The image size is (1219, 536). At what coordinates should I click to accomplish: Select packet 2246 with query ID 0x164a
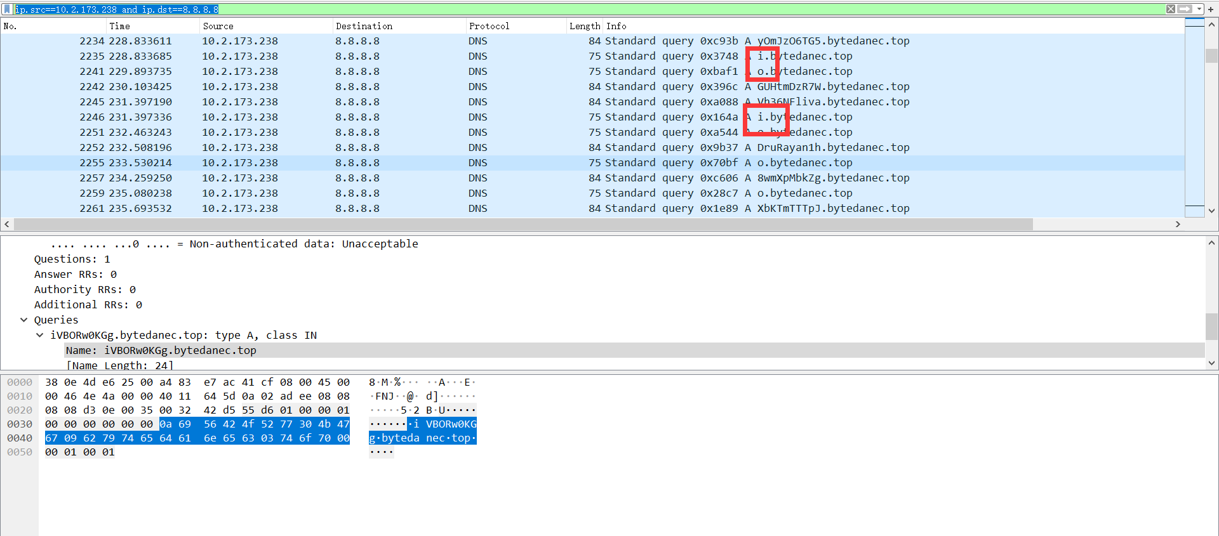click(592, 117)
